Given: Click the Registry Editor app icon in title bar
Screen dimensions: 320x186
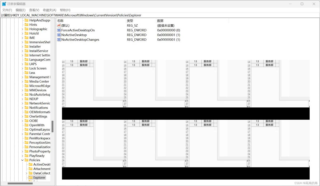Looking at the screenshot, I should [x=4, y=4].
